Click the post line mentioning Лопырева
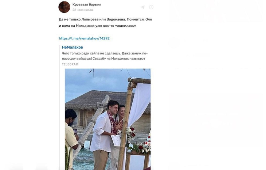The image size is (266, 170). tap(105, 19)
